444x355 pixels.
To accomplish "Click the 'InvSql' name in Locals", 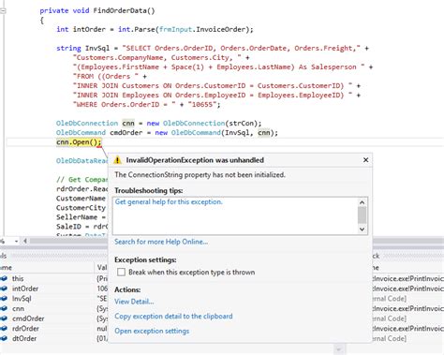I will pyautogui.click(x=22, y=299).
